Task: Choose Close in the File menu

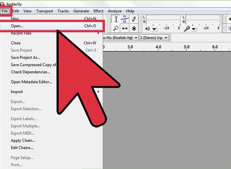Action: (x=56, y=43)
